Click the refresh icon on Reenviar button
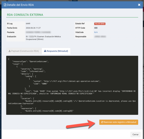This screenshot has height=139, width=144. 102,122
